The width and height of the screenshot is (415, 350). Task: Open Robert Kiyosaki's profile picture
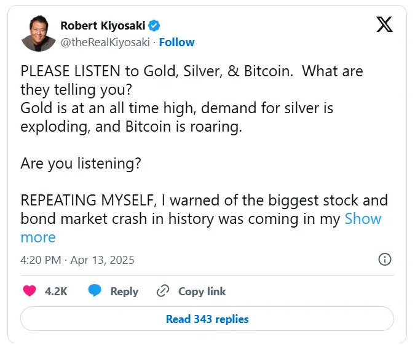[38, 33]
